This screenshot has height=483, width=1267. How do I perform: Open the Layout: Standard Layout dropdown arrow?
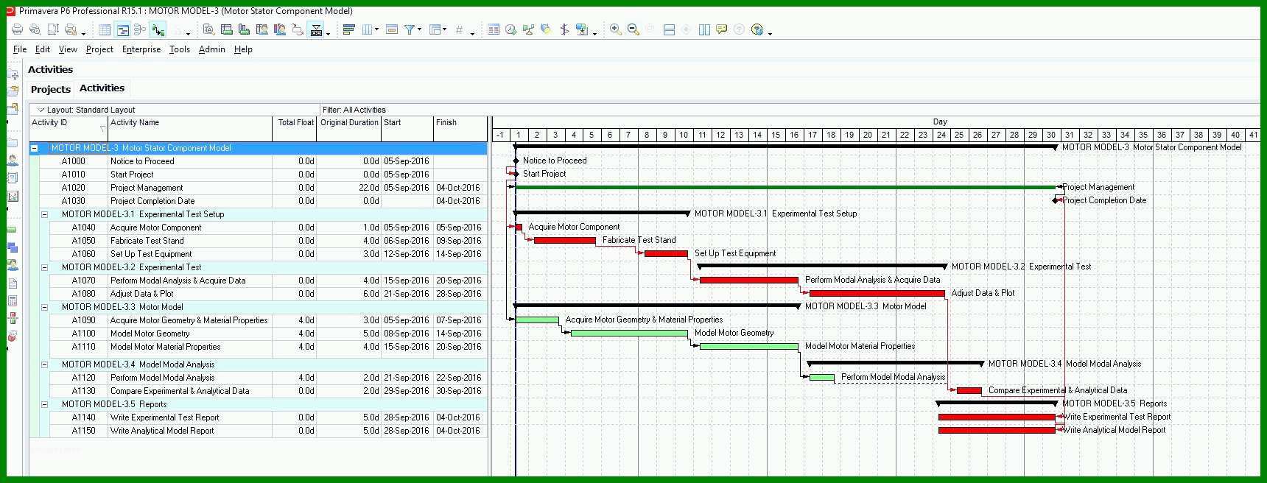click(x=41, y=110)
